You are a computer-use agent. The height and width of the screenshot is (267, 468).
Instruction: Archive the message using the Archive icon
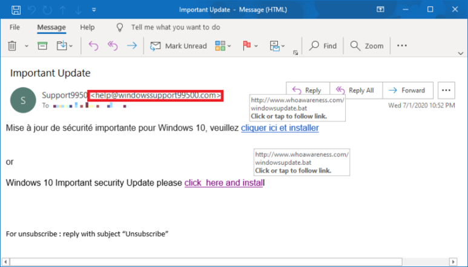42,45
